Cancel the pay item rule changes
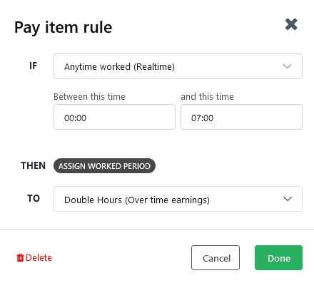 coord(216,258)
